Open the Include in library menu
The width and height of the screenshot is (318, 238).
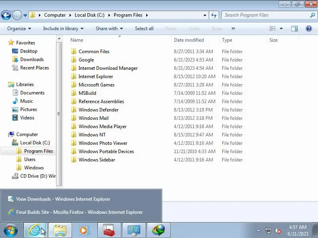[x=63, y=29]
